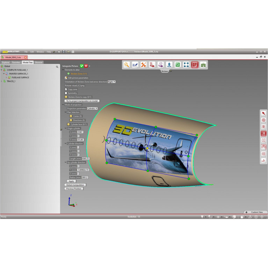Viewport: 268px width, 268px height.
Task: Collapse the Plan Selection section
Action: coord(65,112)
